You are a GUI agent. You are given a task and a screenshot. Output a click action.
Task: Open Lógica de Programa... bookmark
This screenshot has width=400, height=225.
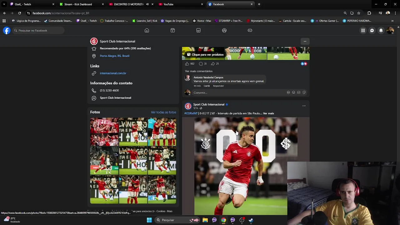click(26, 21)
